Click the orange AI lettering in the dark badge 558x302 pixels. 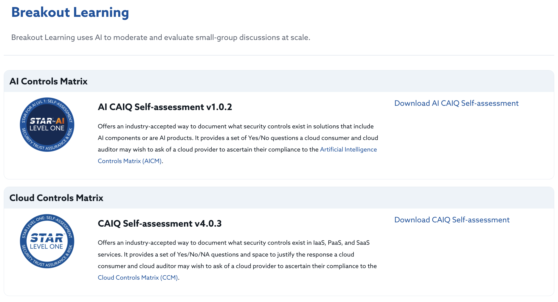(60, 121)
